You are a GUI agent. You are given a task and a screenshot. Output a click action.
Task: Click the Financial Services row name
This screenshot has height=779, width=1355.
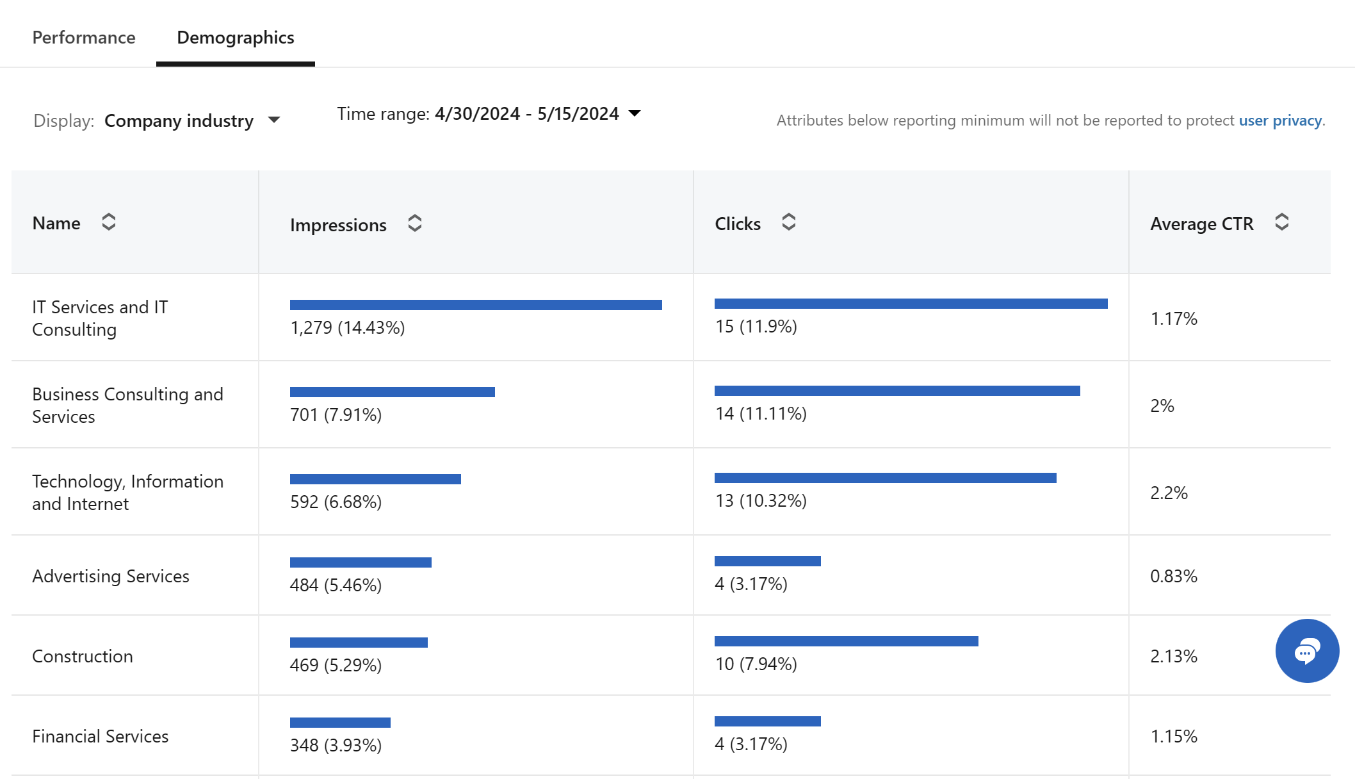tap(101, 736)
